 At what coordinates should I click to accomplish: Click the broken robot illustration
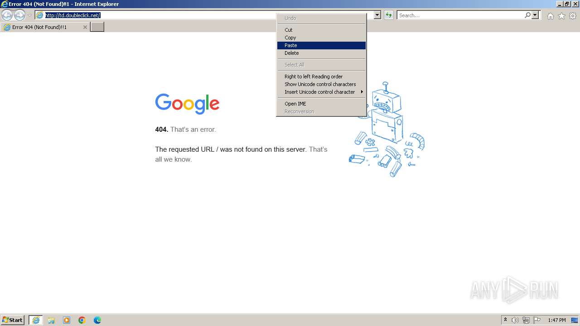[x=387, y=129]
